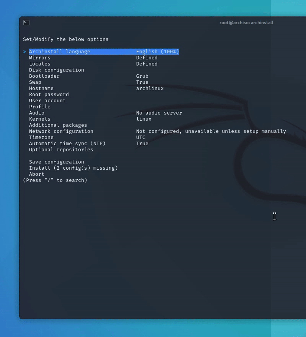Open the Profile selection entry

pos(40,107)
